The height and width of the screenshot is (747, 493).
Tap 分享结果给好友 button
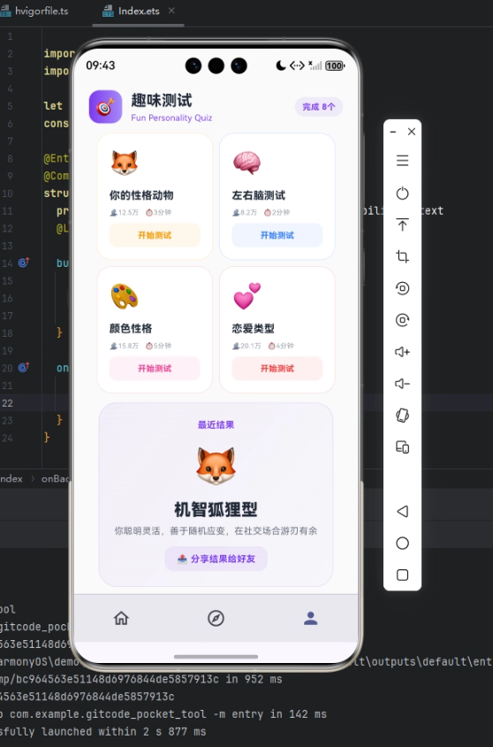click(216, 559)
